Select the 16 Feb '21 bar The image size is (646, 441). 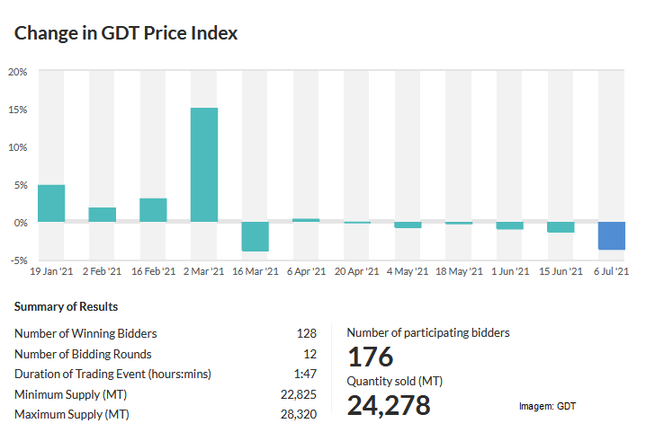coord(153,210)
